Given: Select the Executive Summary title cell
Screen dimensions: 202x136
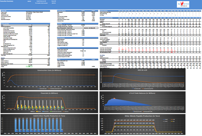Looking at the screenshot, I should (x=9, y=1).
